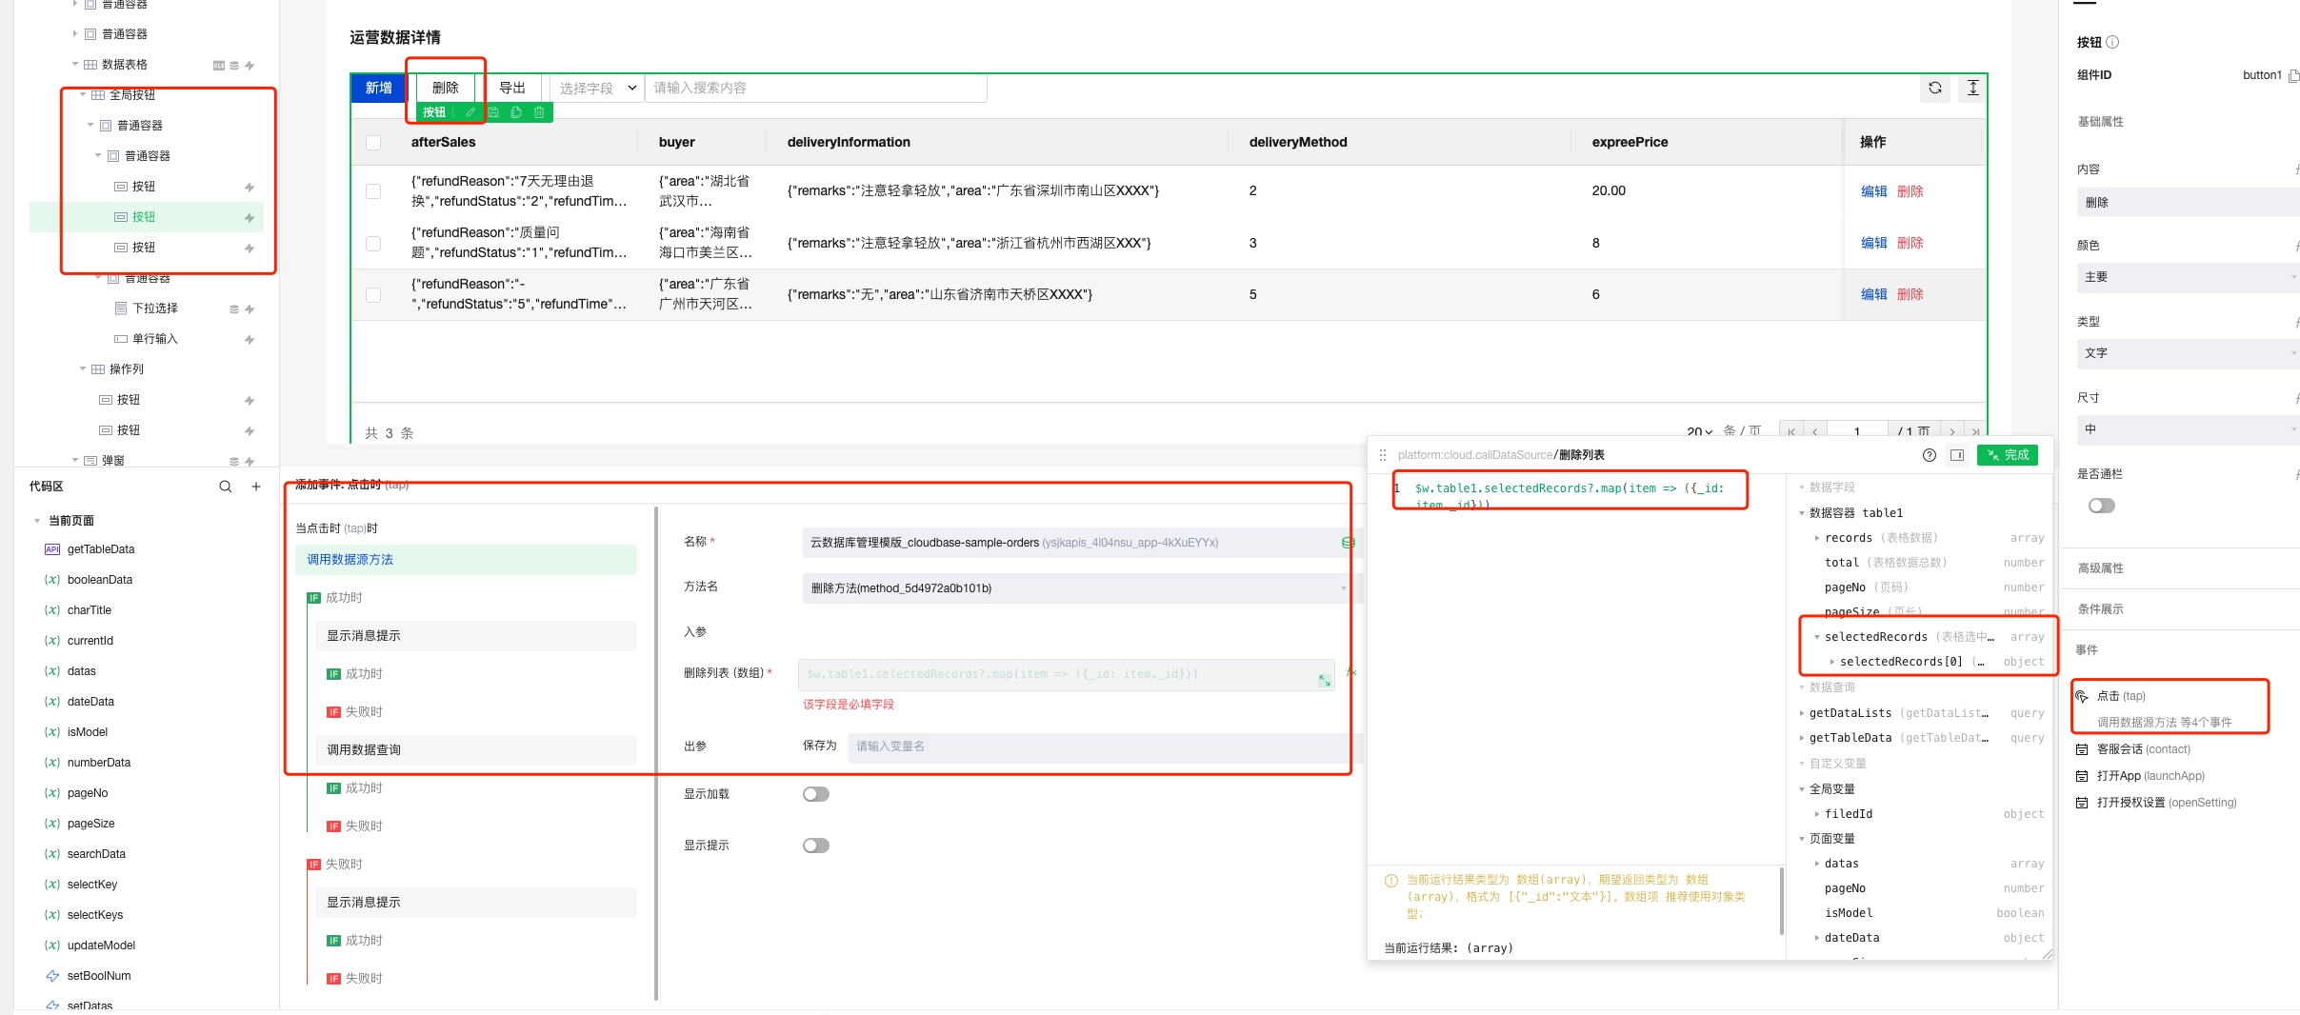
Task: Collapse the 全局按钮 tree node
Action: pos(83,95)
